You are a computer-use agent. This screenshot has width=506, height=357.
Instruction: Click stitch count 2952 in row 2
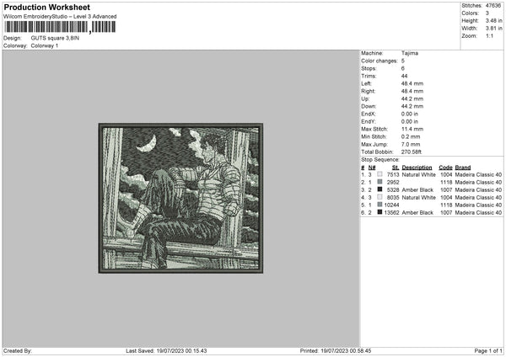tap(393, 183)
